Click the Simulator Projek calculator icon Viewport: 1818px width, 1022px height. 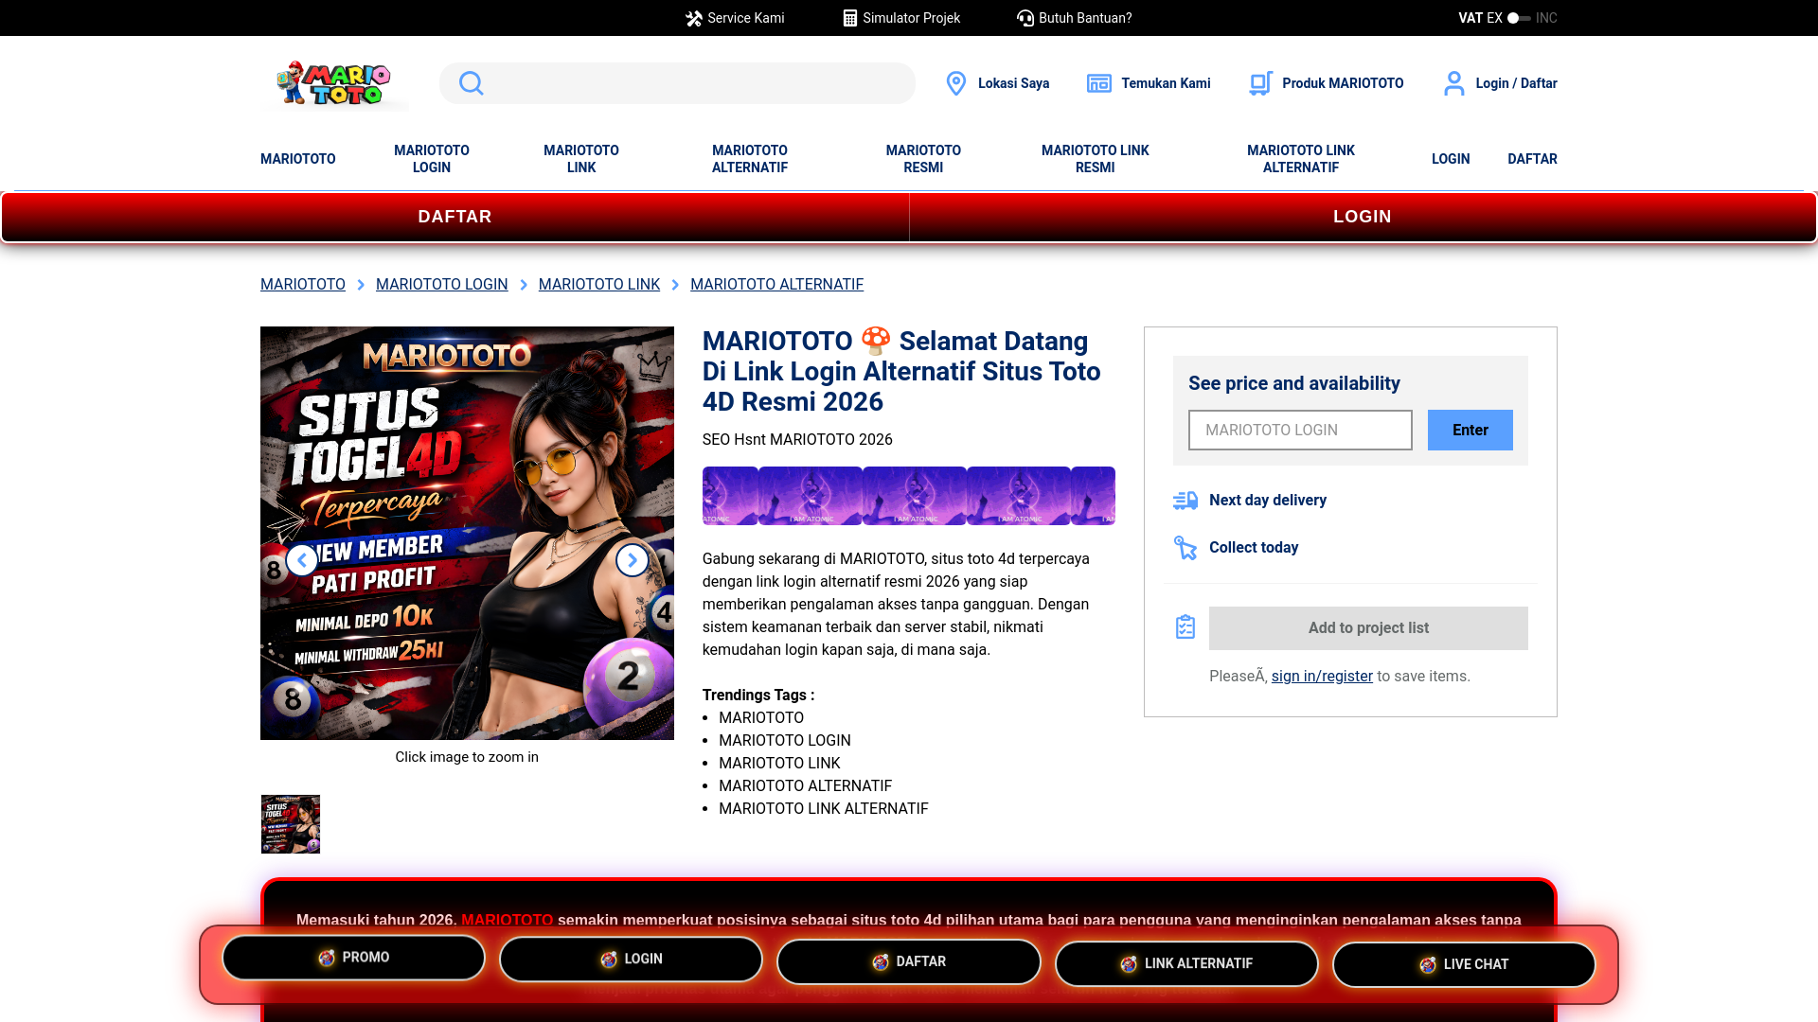click(x=850, y=18)
